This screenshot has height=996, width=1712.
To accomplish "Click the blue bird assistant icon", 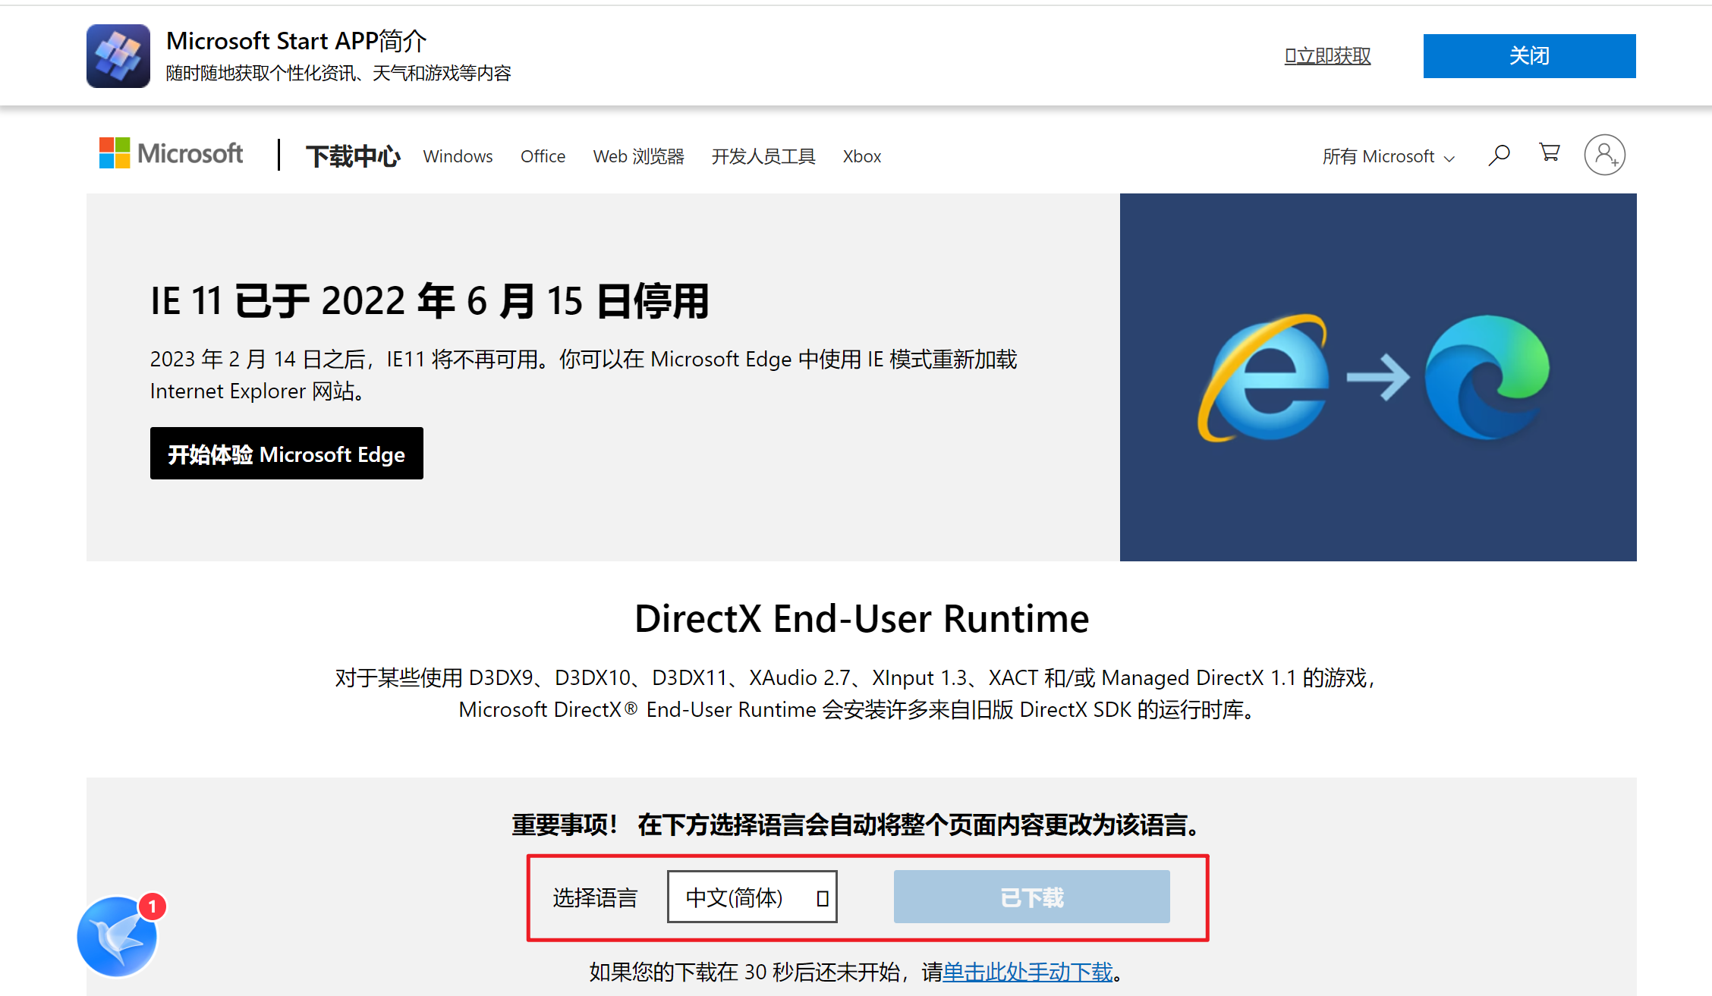I will click(118, 935).
